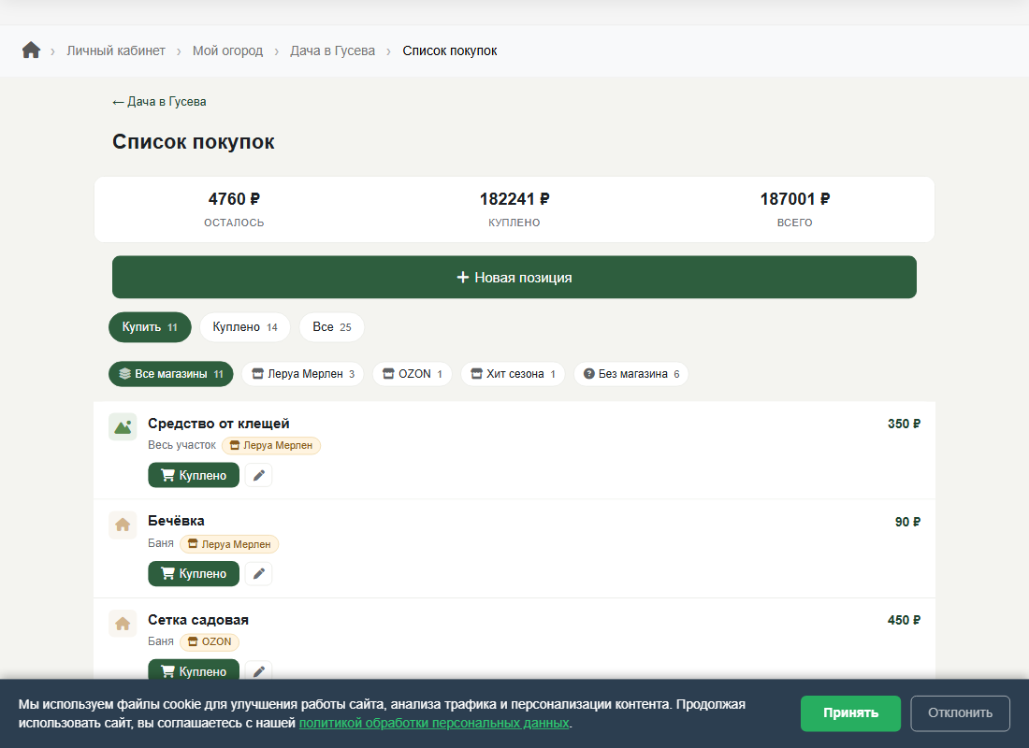
Task: Click OZON tag under Сетка садовая
Action: pyautogui.click(x=210, y=641)
